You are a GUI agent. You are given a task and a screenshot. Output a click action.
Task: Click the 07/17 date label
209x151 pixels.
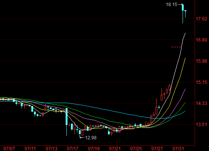[73, 149]
